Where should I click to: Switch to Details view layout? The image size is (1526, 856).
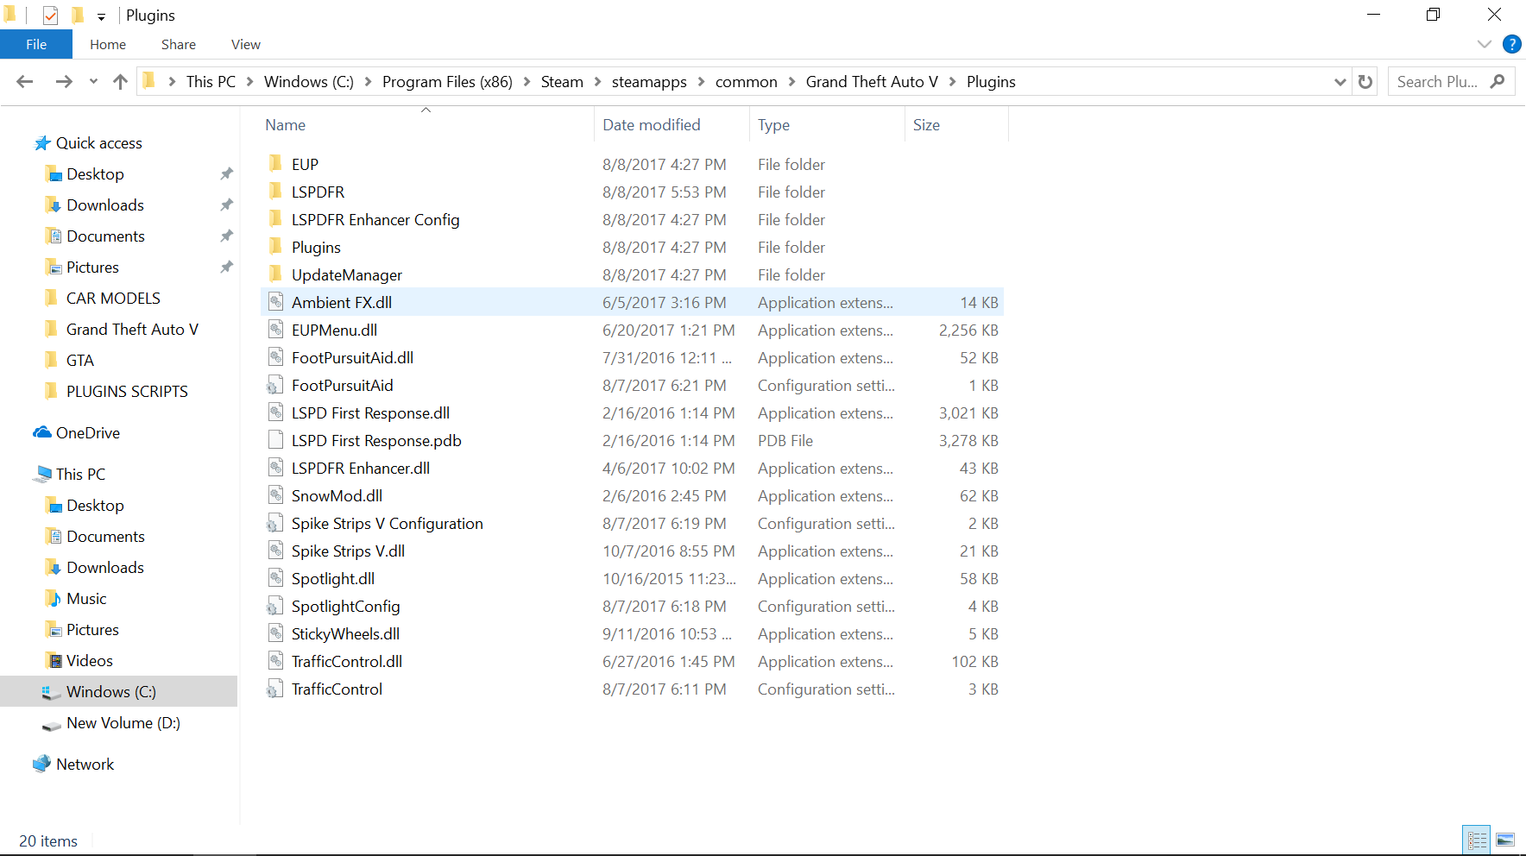coord(1477,840)
